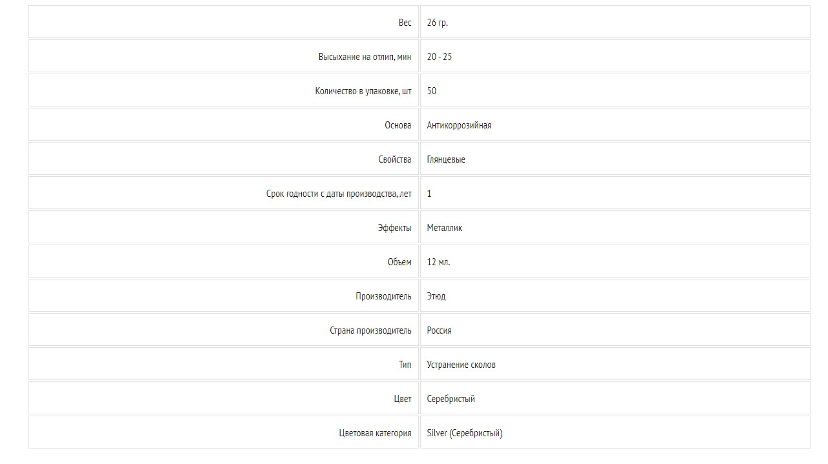Click 'Срок годности с даты производства, лет'
This screenshot has height=464, width=828.
coord(339,194)
